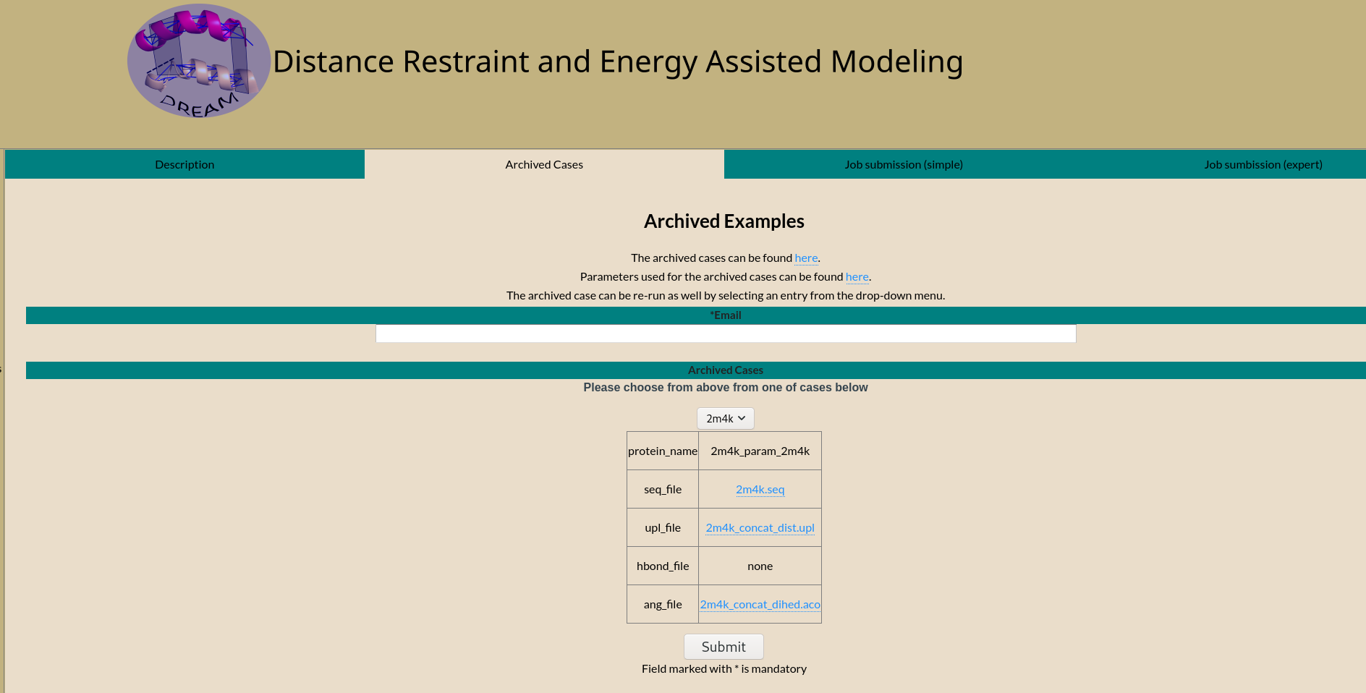The height and width of the screenshot is (693, 1366).
Task: Click the mandatory field note text
Action: [x=724, y=668]
